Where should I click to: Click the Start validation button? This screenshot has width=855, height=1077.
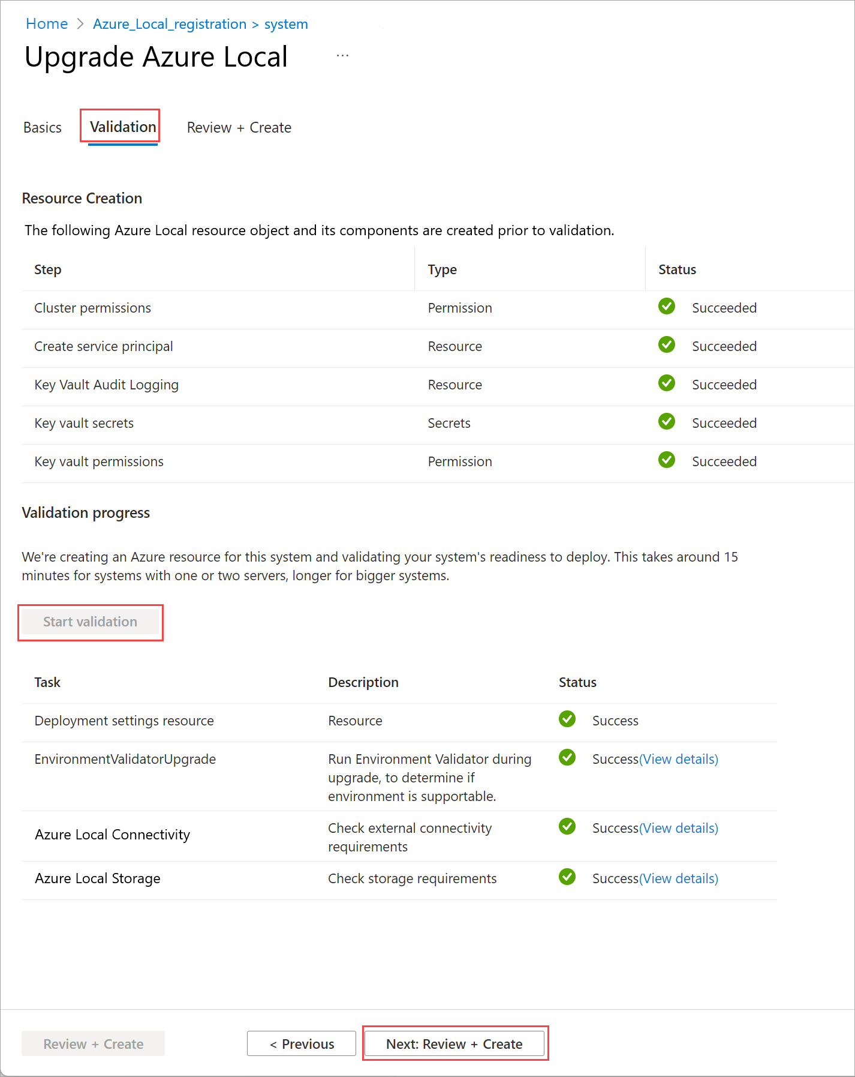tap(91, 622)
